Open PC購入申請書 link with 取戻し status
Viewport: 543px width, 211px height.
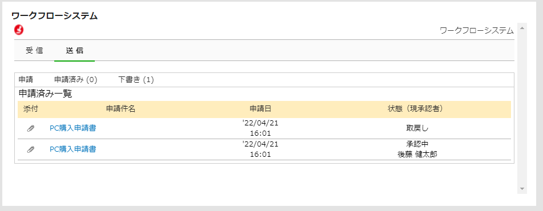pos(73,128)
